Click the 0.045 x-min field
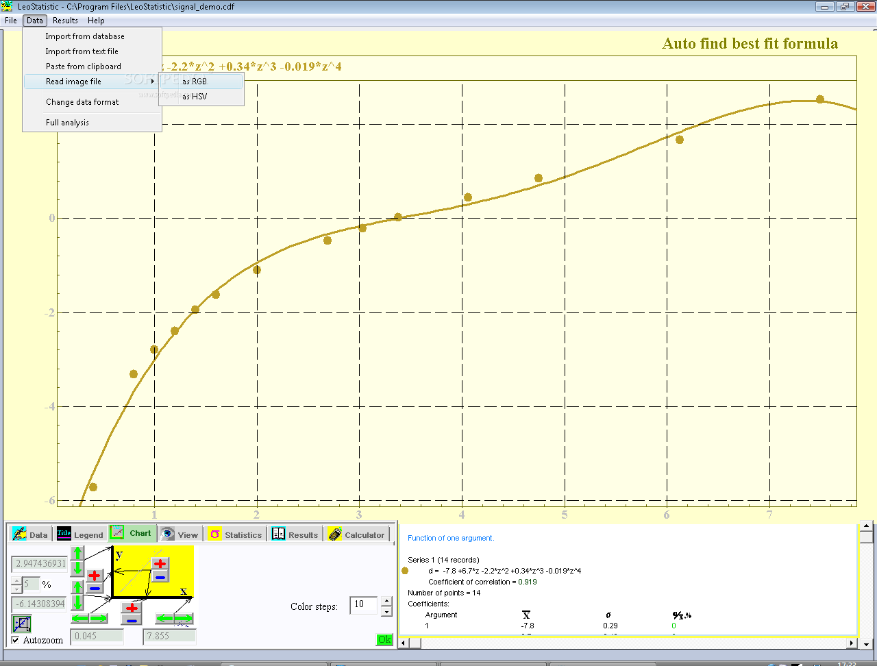This screenshot has height=666, width=877. 97,637
